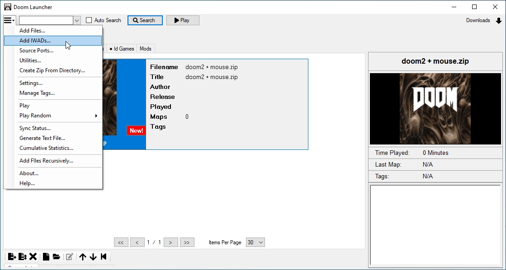The width and height of the screenshot is (506, 270).
Task: Go to next page with > button
Action: [171, 242]
